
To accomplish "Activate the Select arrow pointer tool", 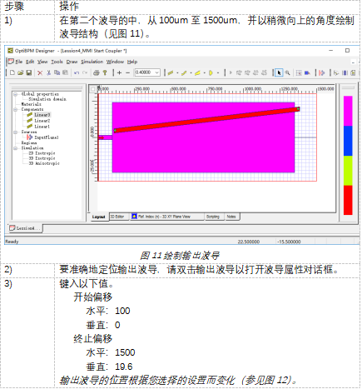I will tap(279, 72).
